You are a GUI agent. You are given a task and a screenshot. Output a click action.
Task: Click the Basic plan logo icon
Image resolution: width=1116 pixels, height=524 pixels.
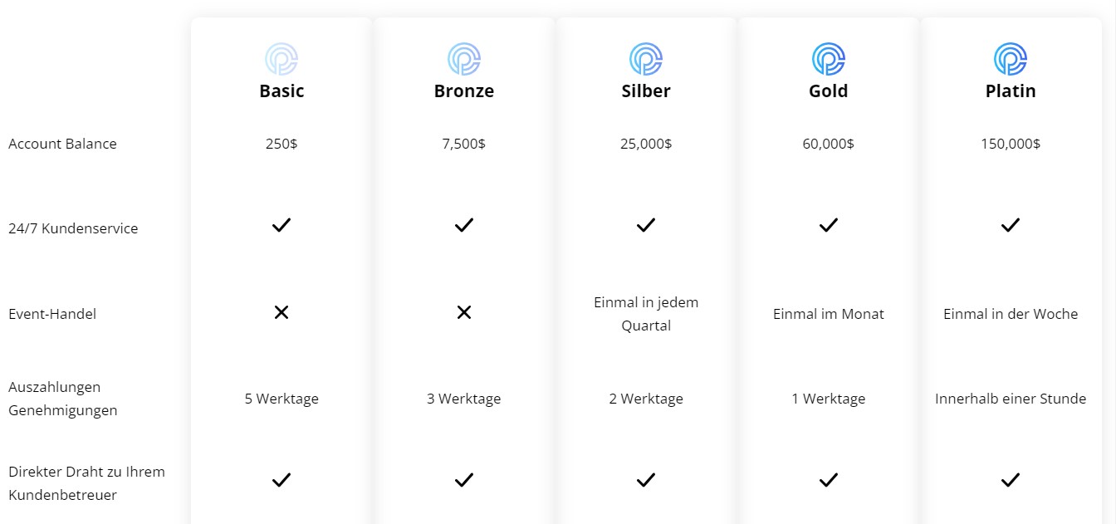(x=281, y=59)
